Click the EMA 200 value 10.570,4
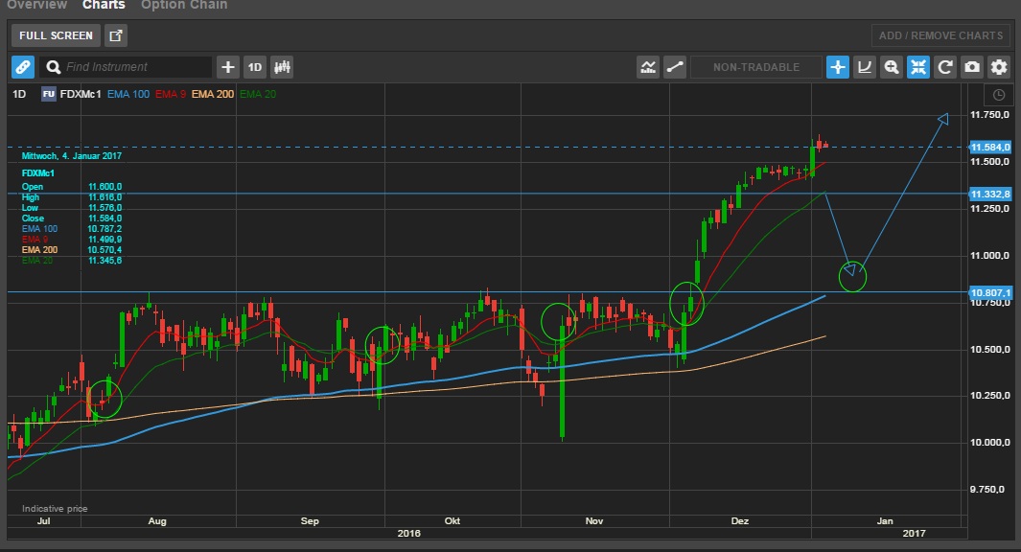The width and height of the screenshot is (1021, 552). point(104,250)
